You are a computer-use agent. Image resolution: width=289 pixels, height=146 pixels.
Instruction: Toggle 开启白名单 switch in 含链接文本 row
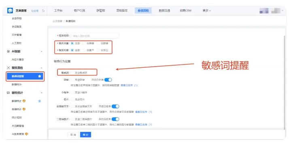(115, 106)
